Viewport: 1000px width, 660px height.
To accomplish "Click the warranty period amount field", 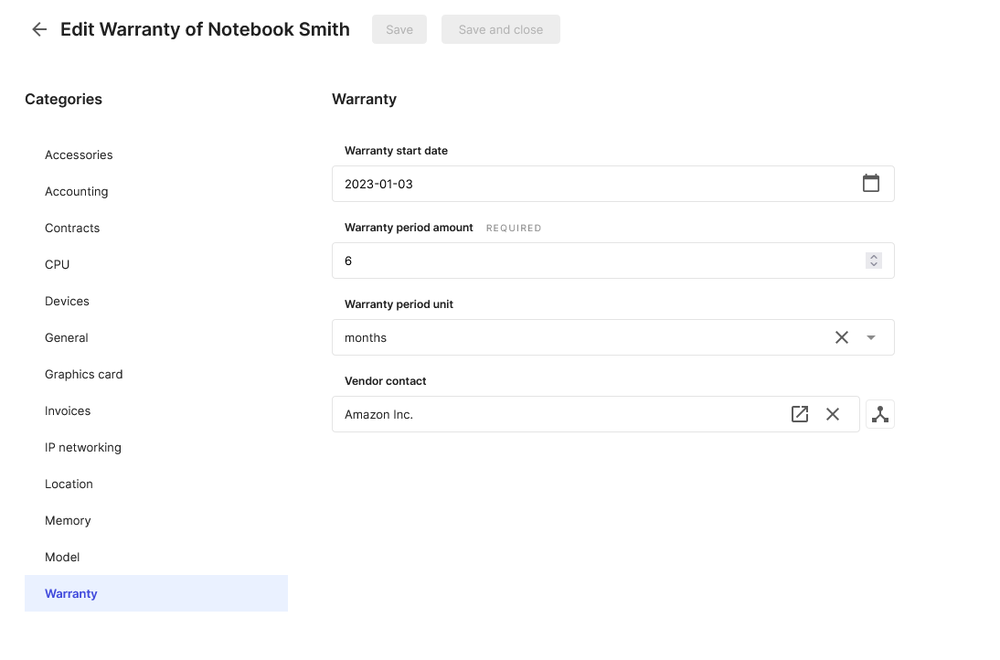I will tap(612, 261).
